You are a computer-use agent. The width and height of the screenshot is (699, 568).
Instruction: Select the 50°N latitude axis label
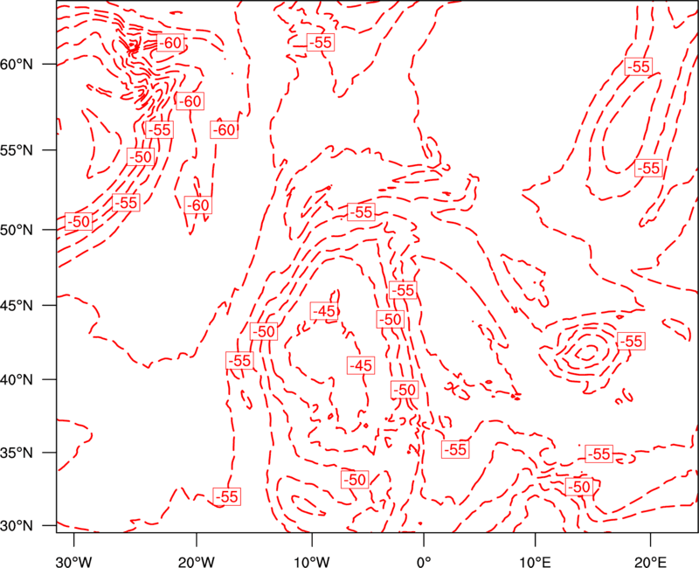(x=17, y=230)
